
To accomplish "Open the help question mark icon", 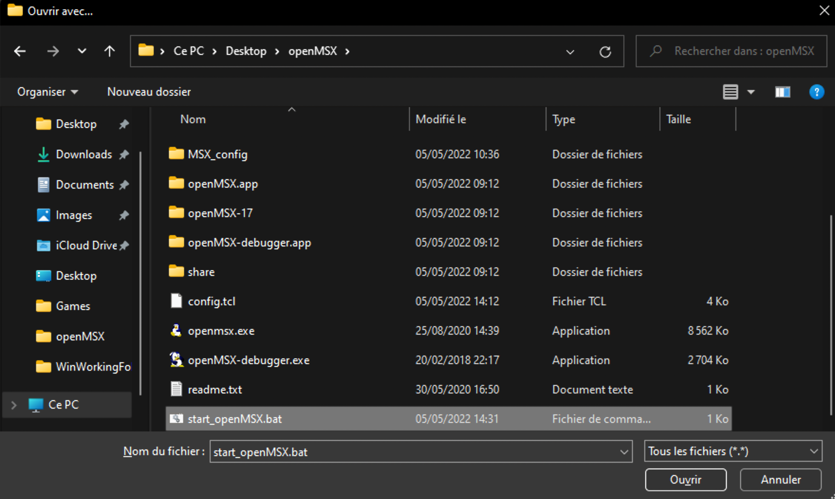I will (x=816, y=92).
